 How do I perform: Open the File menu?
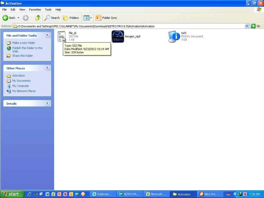coord(4,10)
